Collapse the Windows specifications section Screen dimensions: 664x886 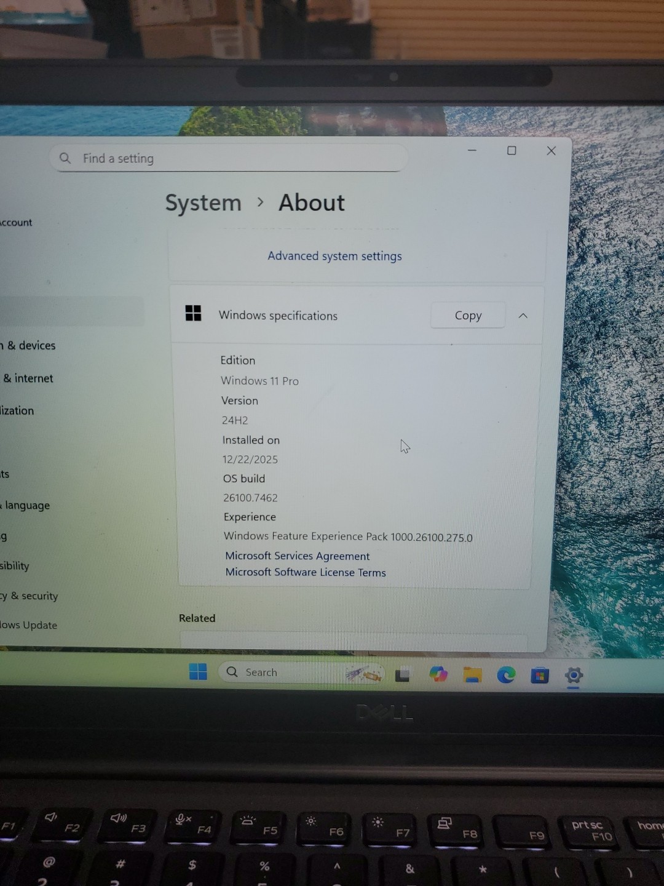pyautogui.click(x=523, y=316)
